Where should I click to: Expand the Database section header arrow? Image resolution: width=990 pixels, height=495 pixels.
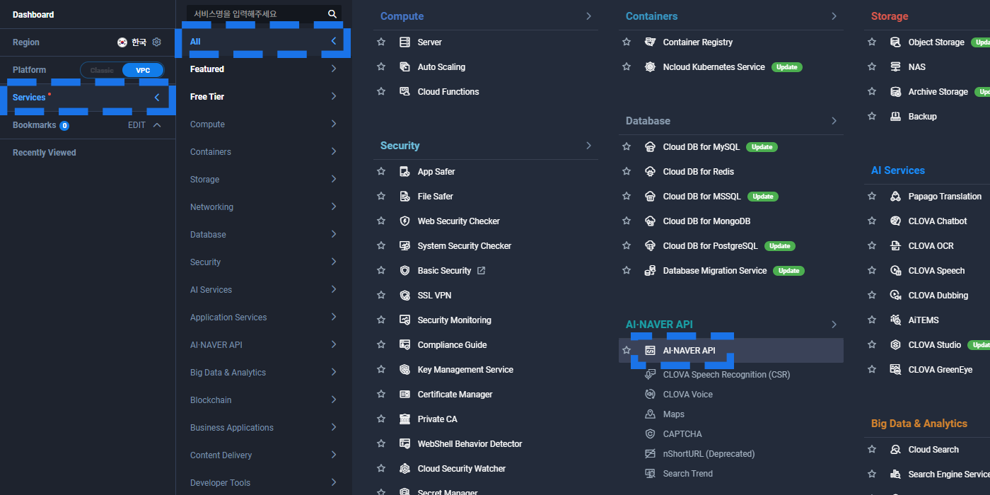click(x=834, y=121)
